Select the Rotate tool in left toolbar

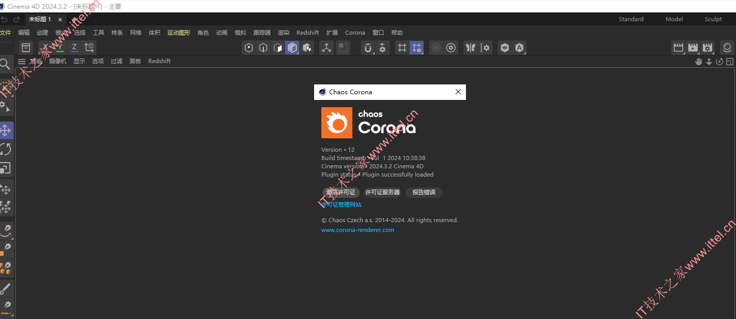coord(6,150)
